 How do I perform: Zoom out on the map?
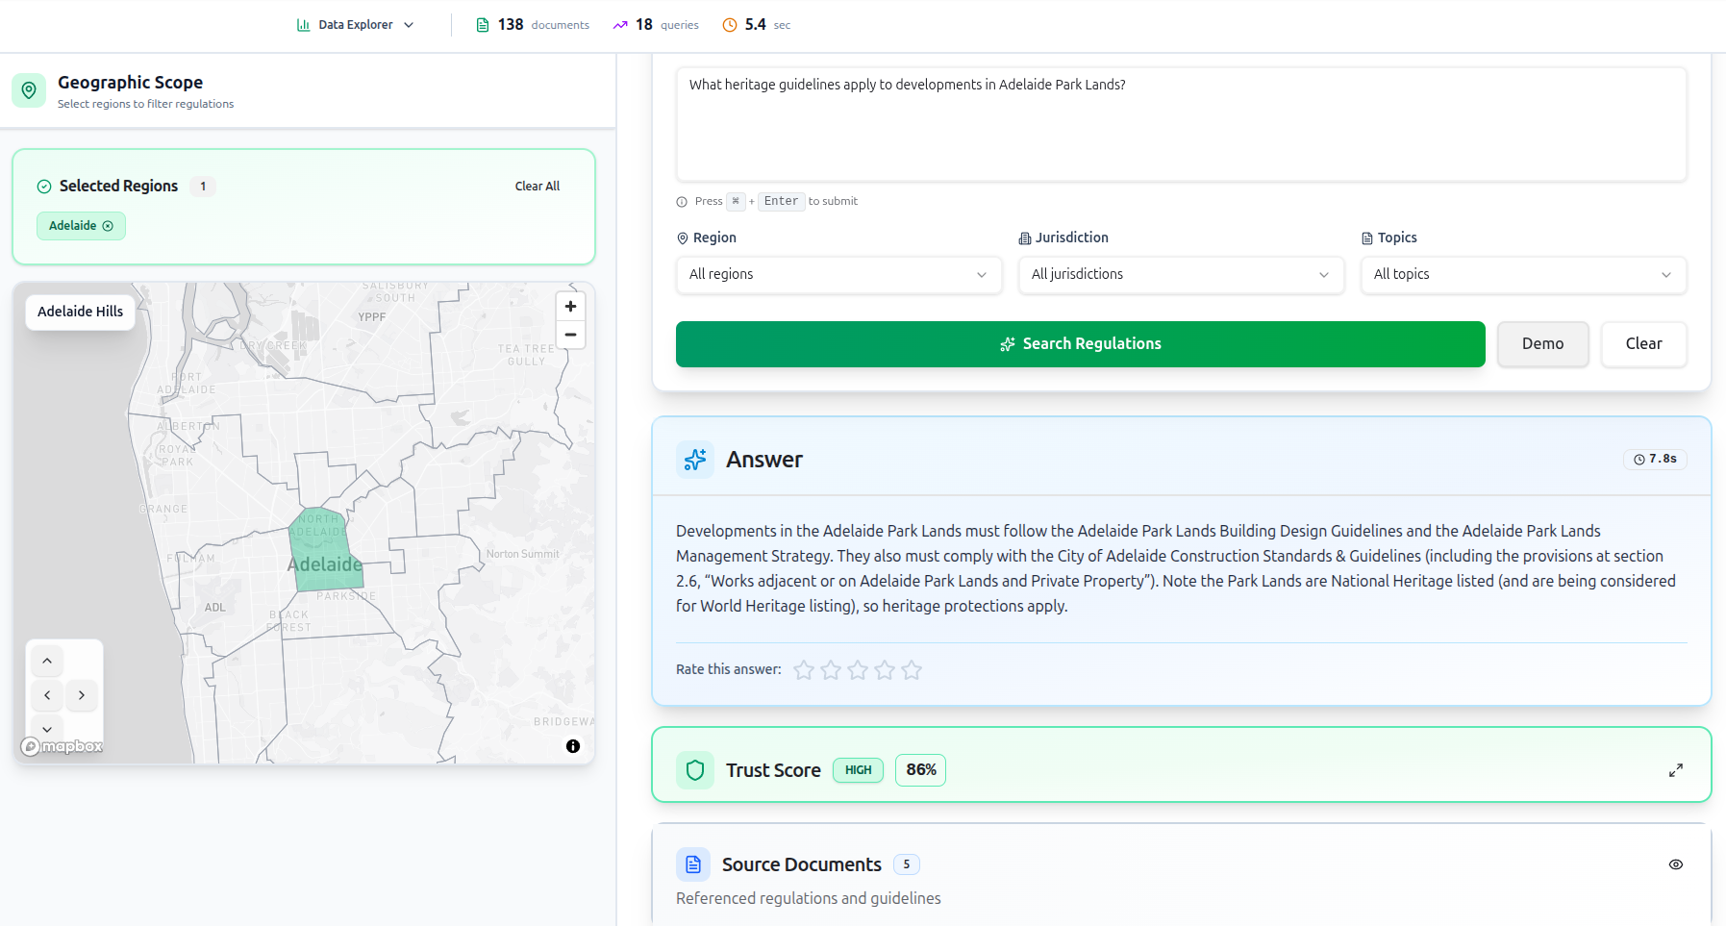[x=570, y=335]
